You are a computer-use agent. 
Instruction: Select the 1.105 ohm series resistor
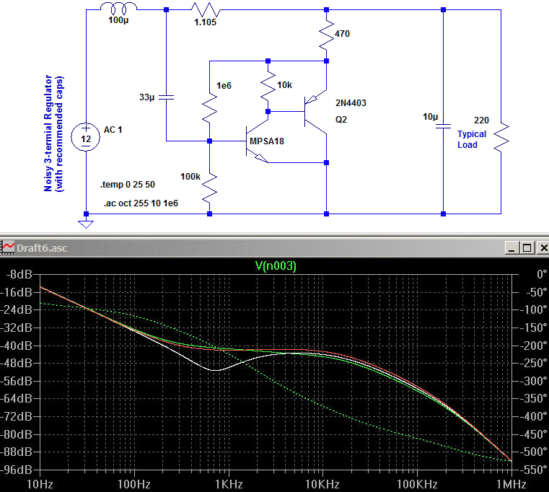pyautogui.click(x=206, y=10)
